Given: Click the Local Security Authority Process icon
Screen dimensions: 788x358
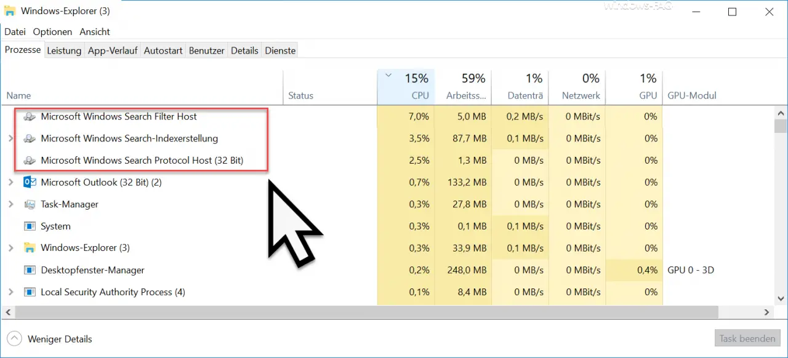Looking at the screenshot, I should tap(29, 292).
